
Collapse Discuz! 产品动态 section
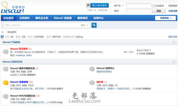[174, 42]
